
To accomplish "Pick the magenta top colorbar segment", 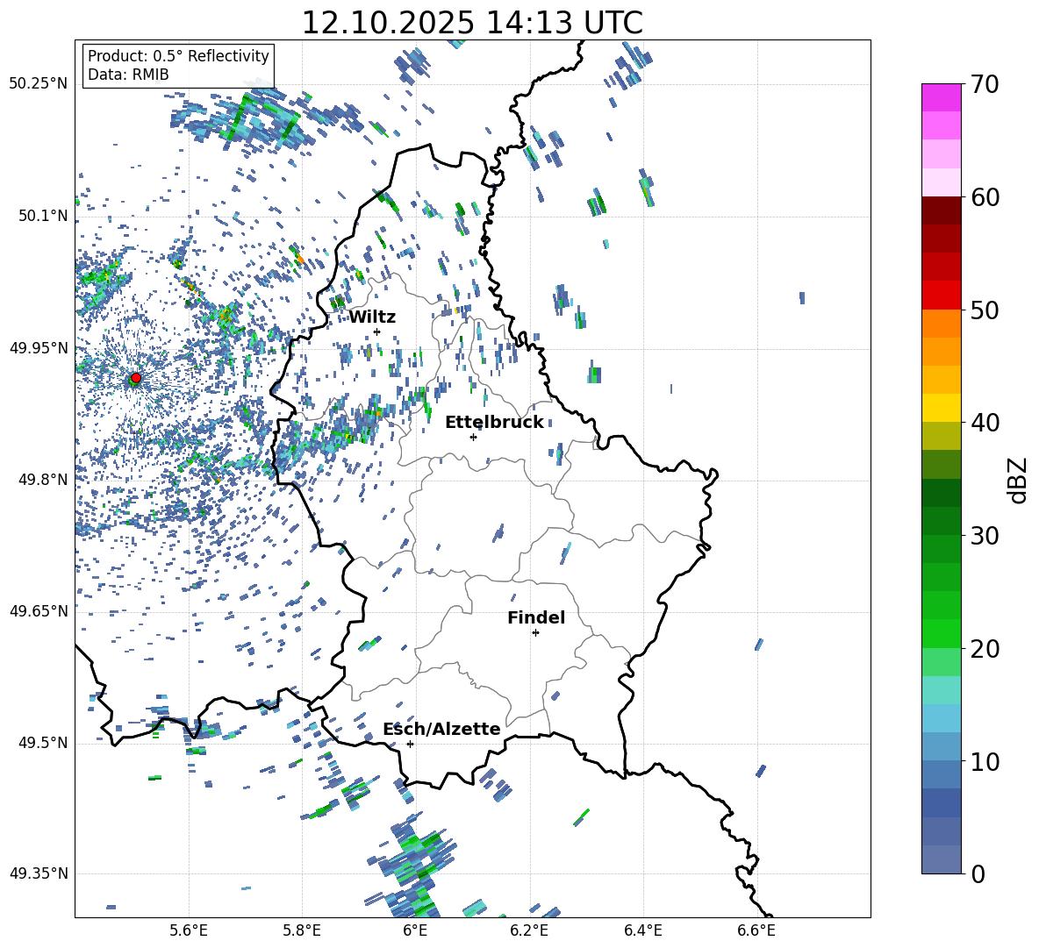I will point(942,97).
